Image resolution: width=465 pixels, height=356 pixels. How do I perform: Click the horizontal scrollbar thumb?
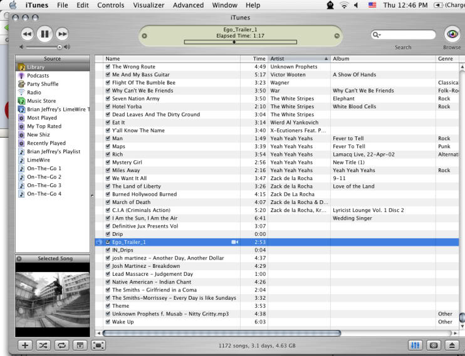(221, 333)
